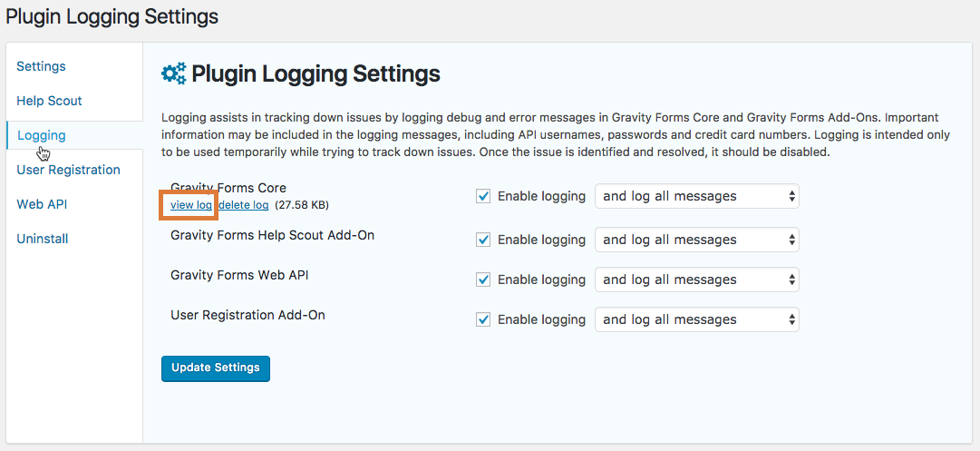Go to User Registration settings tab
The height and width of the screenshot is (451, 980).
pyautogui.click(x=69, y=170)
